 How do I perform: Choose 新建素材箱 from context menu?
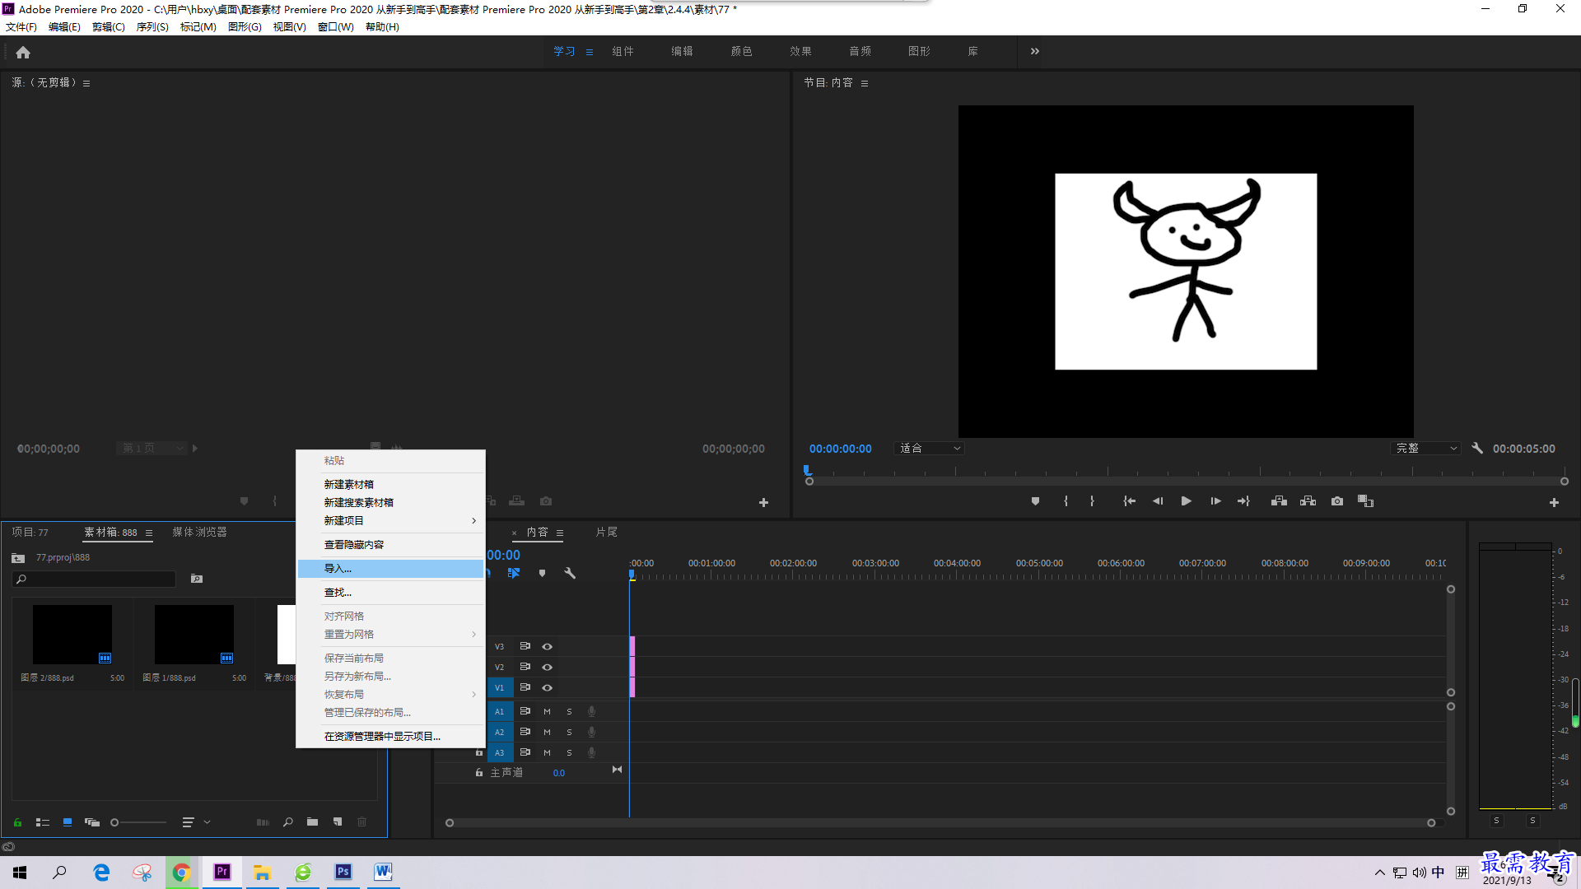pyautogui.click(x=391, y=485)
